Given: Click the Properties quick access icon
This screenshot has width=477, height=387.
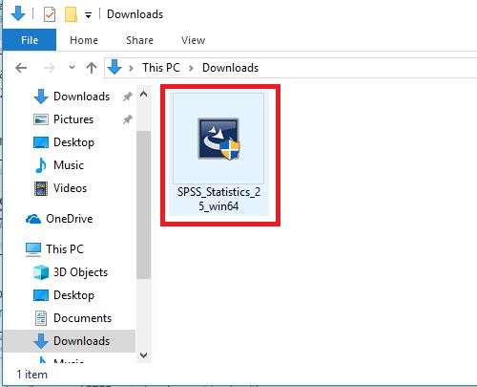Looking at the screenshot, I should [50, 14].
